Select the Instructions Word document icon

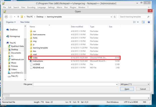pos(31,61)
